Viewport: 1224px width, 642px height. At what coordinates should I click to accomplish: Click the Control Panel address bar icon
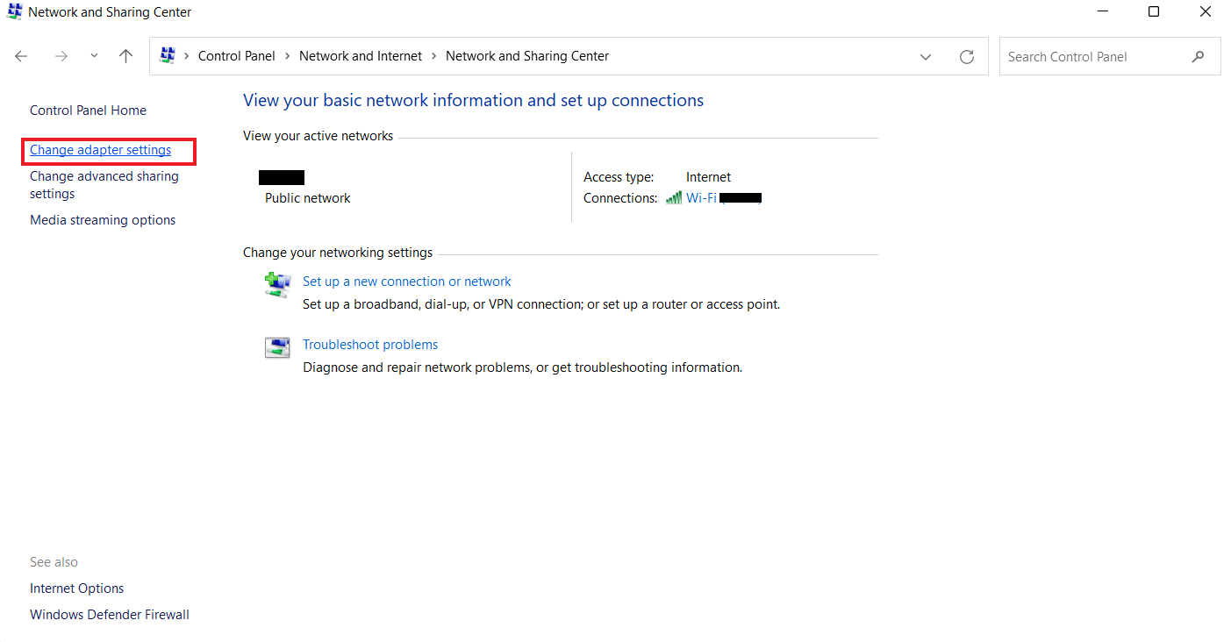tap(168, 56)
